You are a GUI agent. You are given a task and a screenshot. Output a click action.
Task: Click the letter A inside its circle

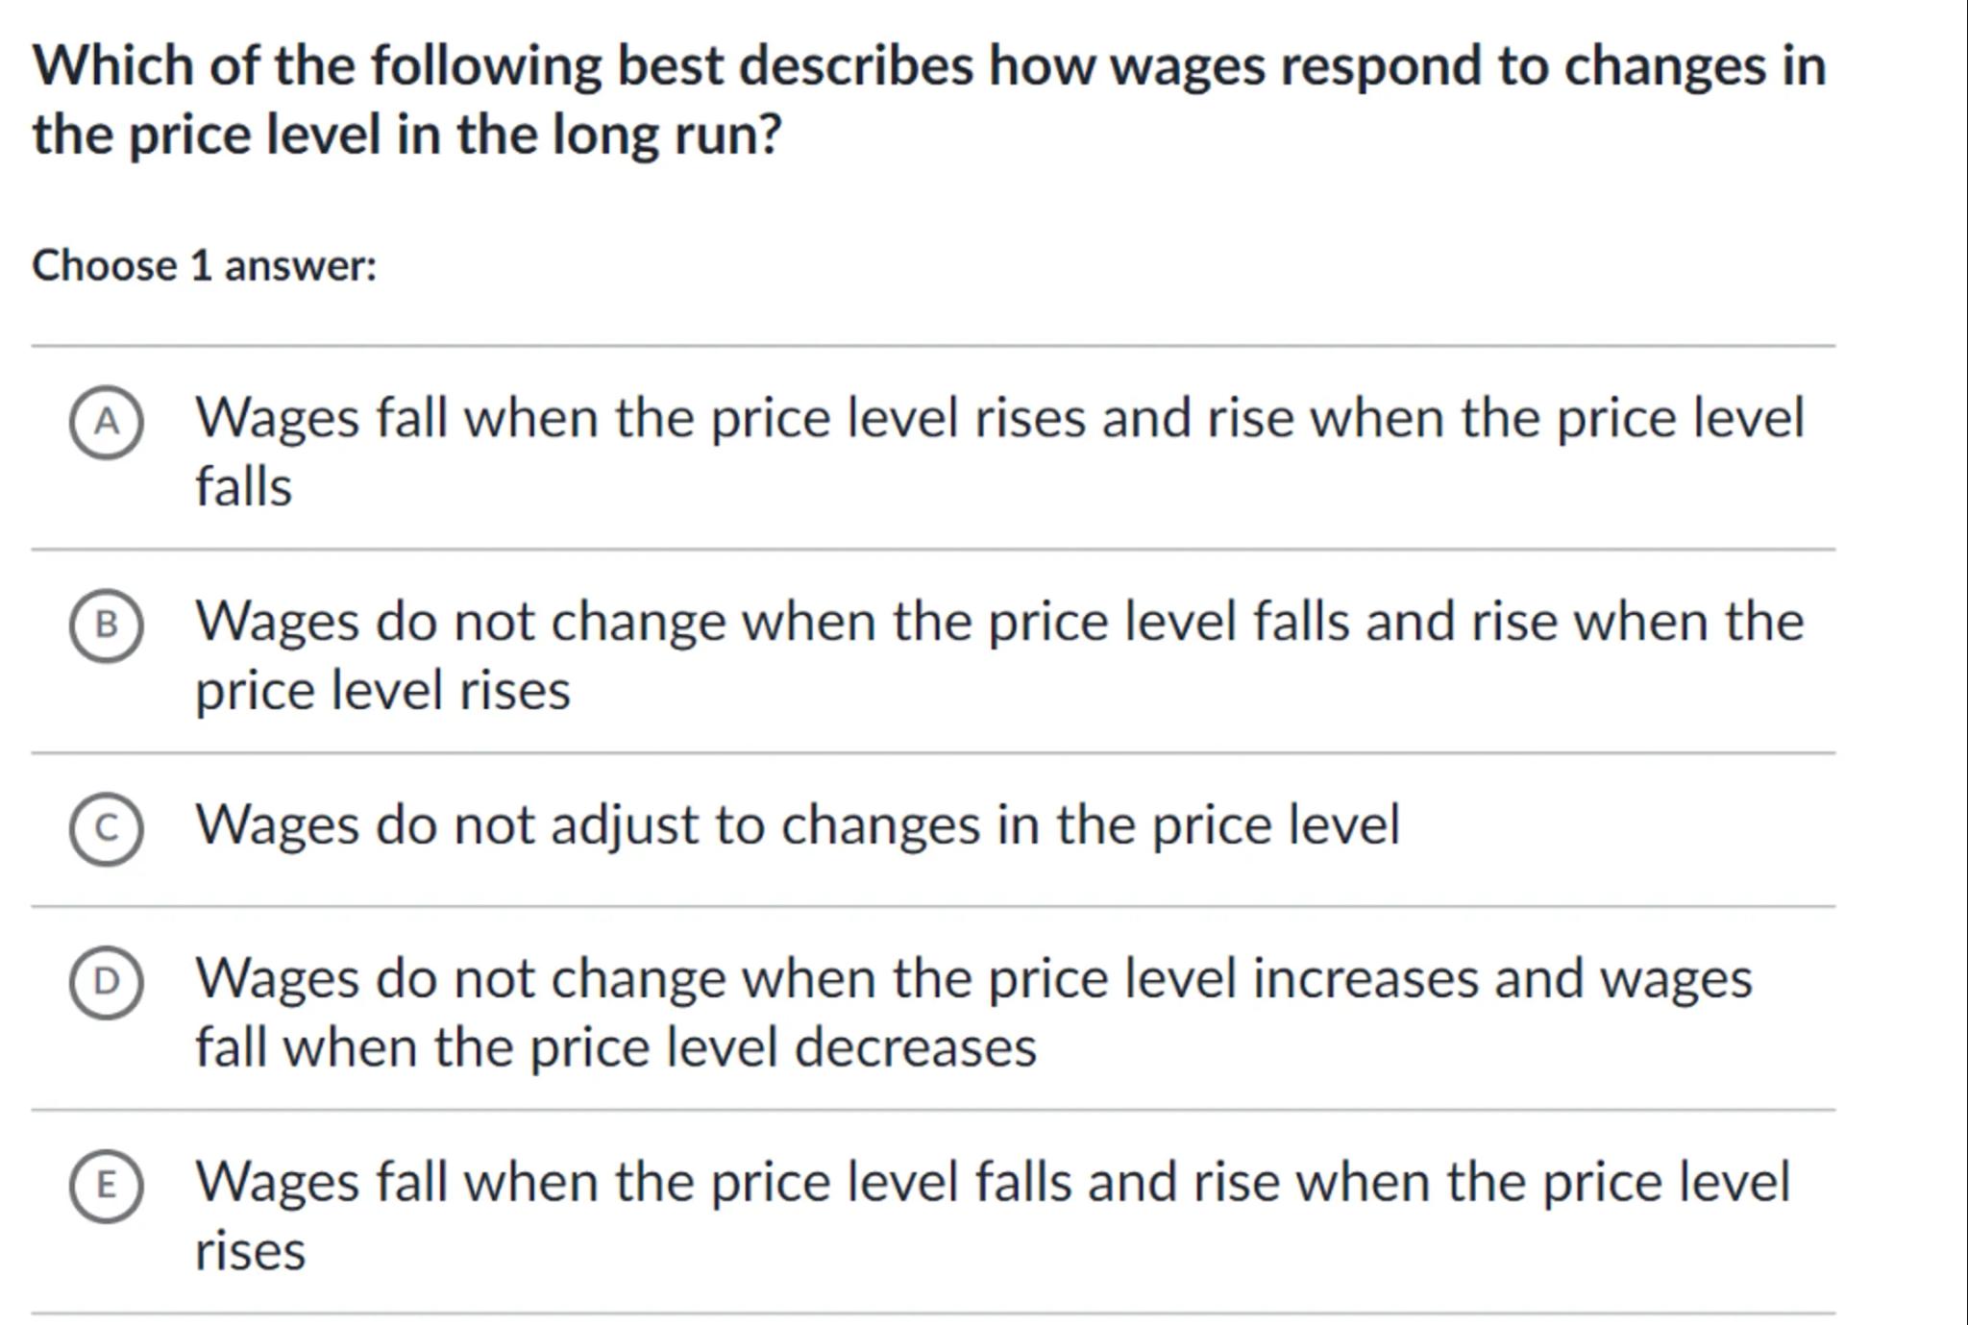(107, 423)
